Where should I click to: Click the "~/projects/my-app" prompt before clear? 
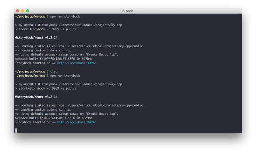pos(30,71)
